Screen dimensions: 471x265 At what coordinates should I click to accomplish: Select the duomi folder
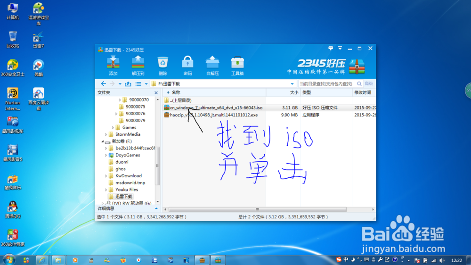point(119,162)
